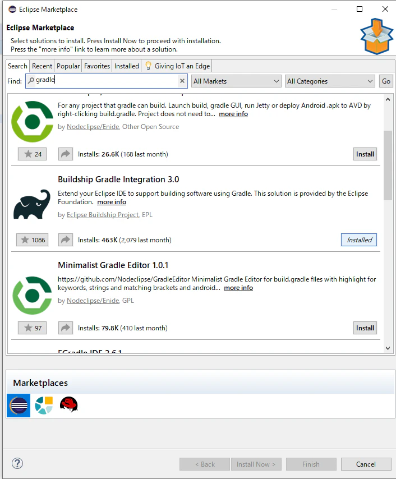Image resolution: width=396 pixels, height=479 pixels.
Task: Favorite the entry with 24 stars
Action: [x=32, y=154]
